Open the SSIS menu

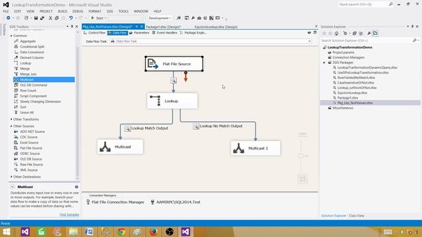(109, 11)
